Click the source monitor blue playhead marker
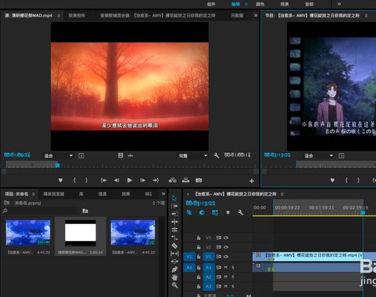Viewport: 376px width, 297px height. tap(57, 166)
